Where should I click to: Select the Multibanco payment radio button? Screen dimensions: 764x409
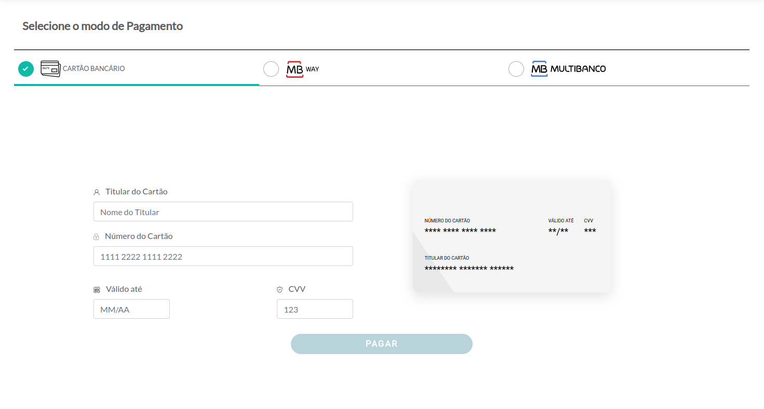coord(516,68)
